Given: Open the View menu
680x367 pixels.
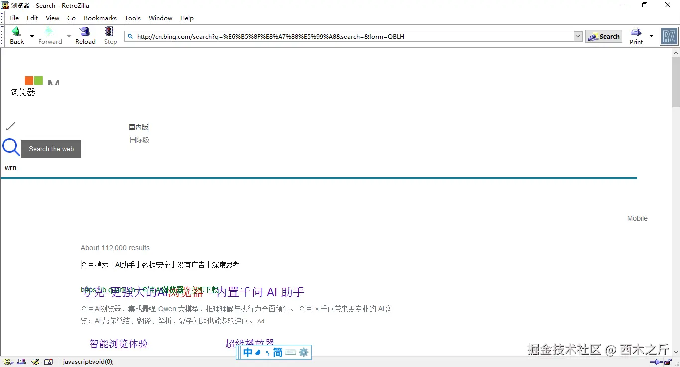Looking at the screenshot, I should [52, 18].
